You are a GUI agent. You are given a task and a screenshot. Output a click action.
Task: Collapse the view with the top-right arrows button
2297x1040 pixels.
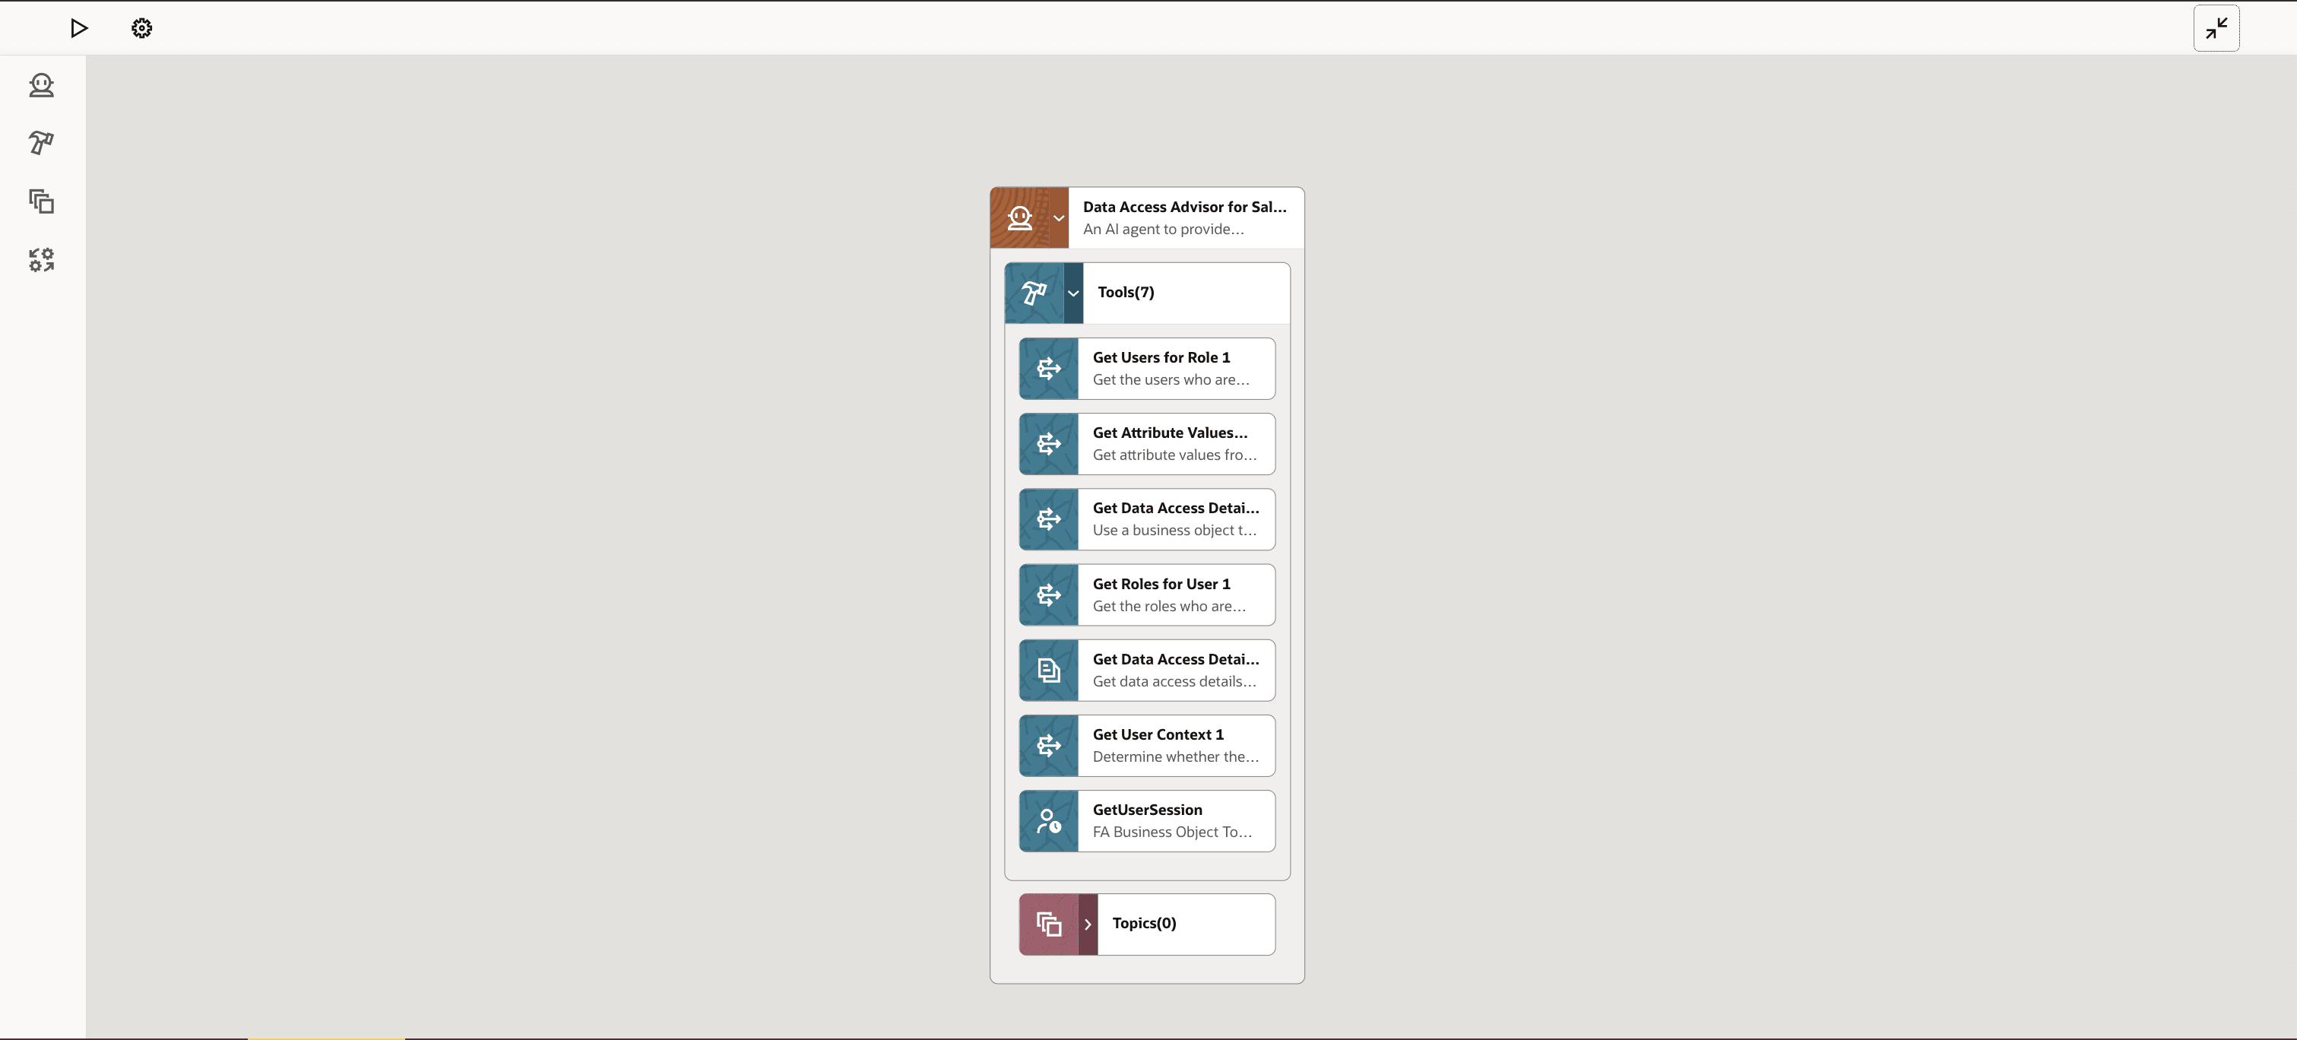point(2216,27)
